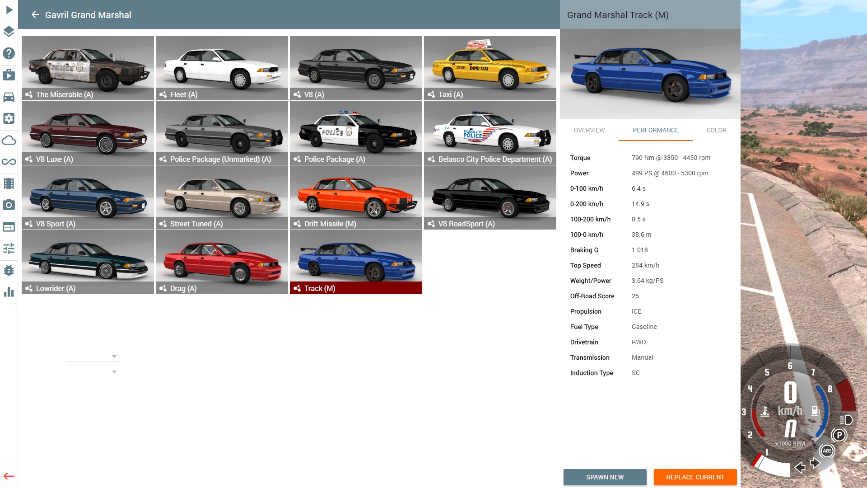Click the play icon in the sidebar
The width and height of the screenshot is (867, 488).
(9, 10)
